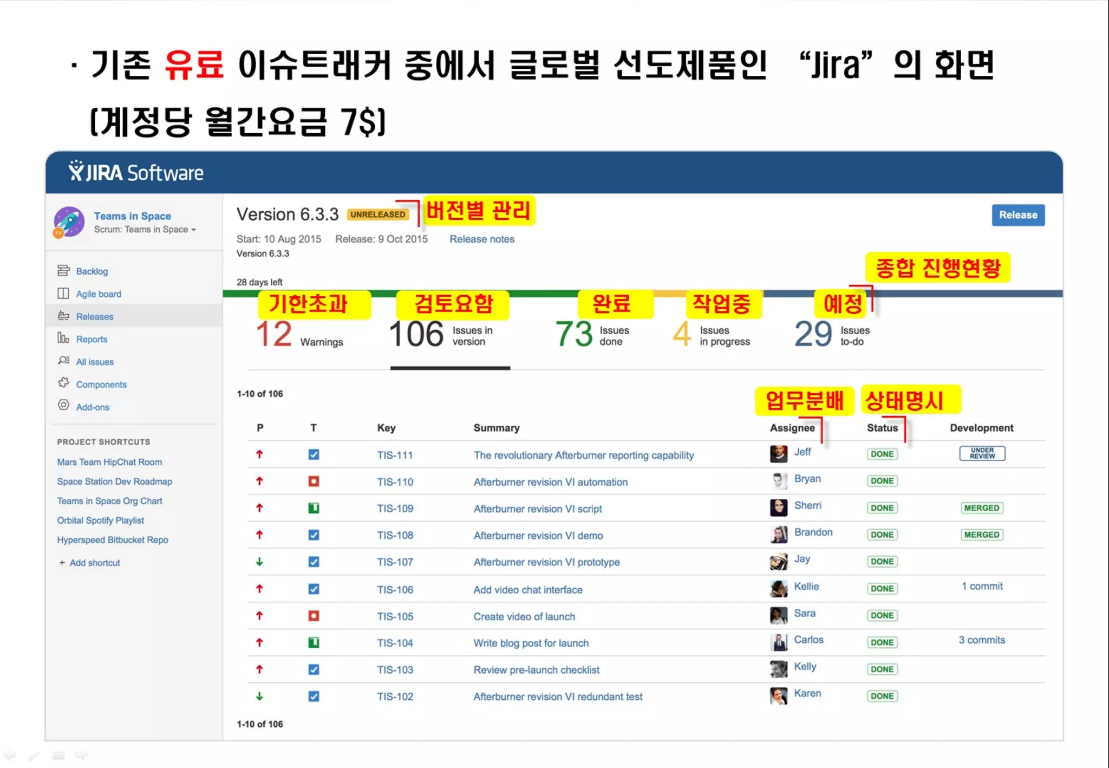This screenshot has height=768, width=1109.
Task: Click Jeff's assignee avatar thumbnail
Action: pos(778,453)
